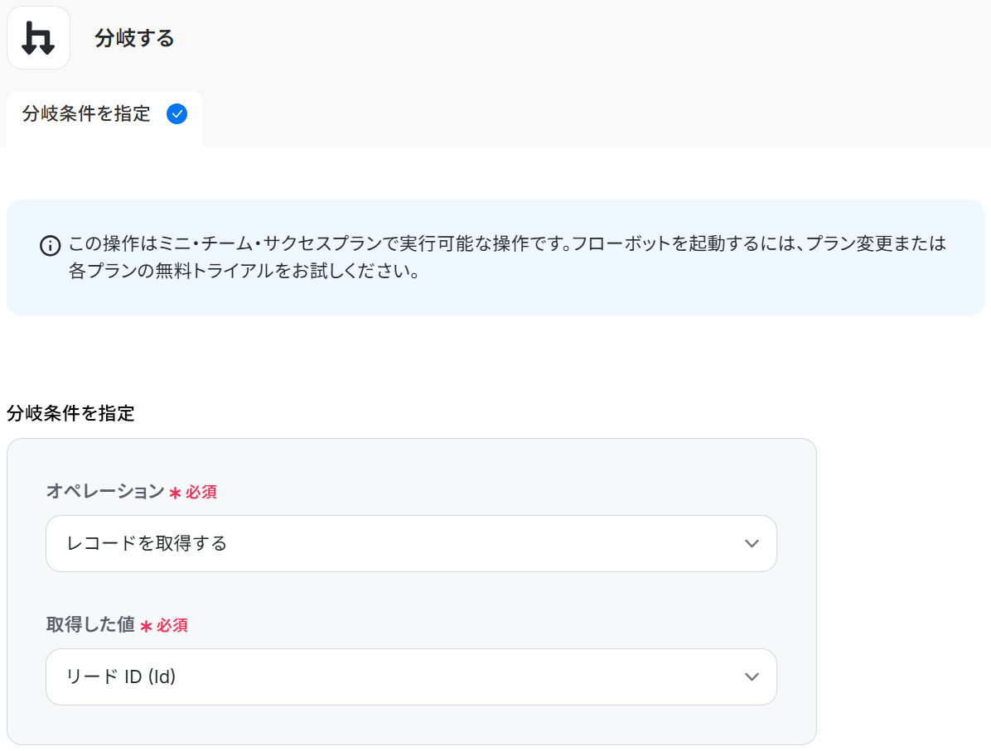991x751 pixels.
Task: Click the 取得した値 field label
Action: click(x=90, y=625)
